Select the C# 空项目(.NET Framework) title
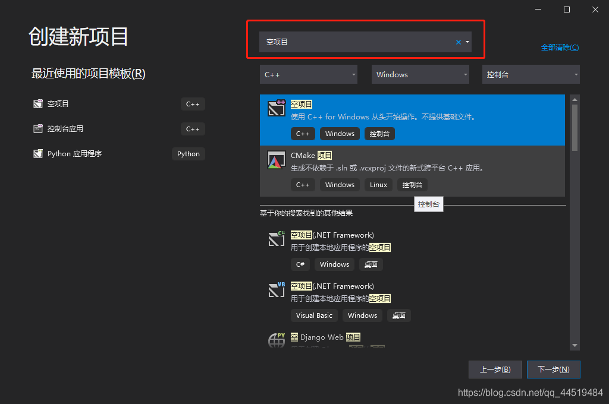The height and width of the screenshot is (404, 609). click(x=332, y=235)
